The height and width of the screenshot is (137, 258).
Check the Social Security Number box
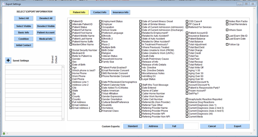(x=71, y=50)
